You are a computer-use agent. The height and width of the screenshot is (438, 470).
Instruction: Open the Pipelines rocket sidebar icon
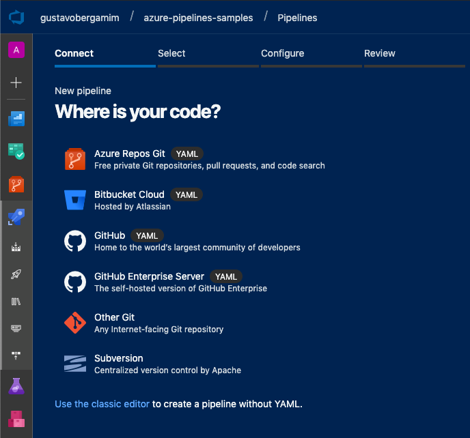(x=16, y=217)
